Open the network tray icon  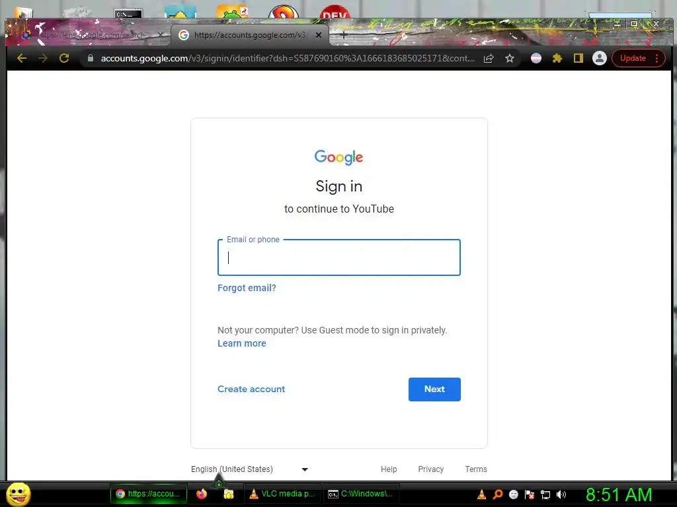pos(545,494)
